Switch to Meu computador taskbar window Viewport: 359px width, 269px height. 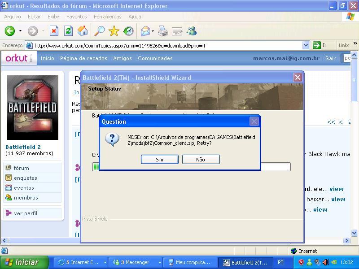pyautogui.click(x=190, y=262)
